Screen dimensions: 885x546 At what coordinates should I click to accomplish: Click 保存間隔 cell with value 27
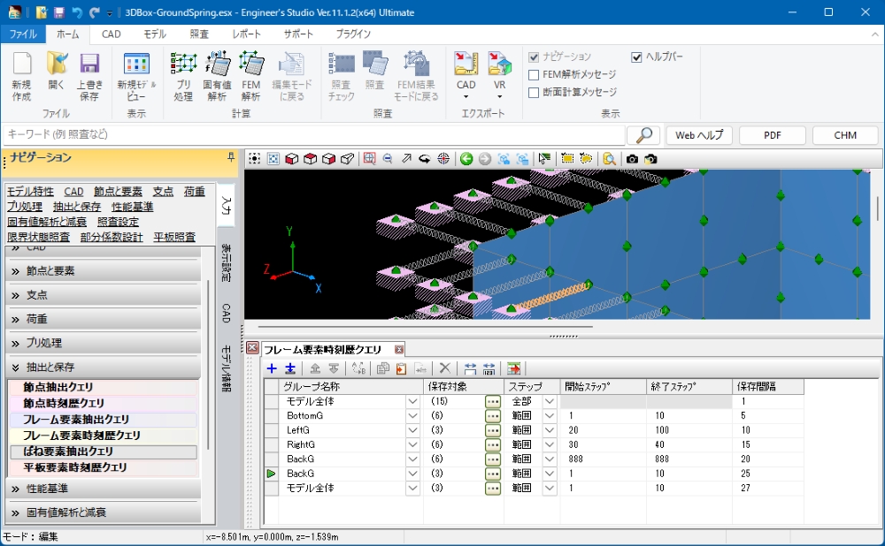click(x=767, y=488)
